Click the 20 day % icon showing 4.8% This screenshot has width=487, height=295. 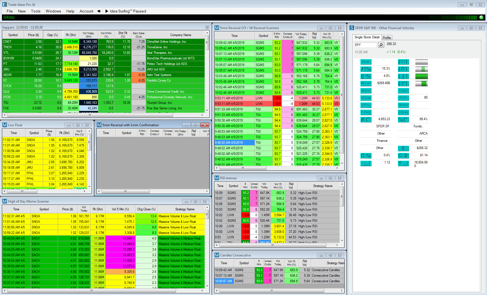click(366, 76)
